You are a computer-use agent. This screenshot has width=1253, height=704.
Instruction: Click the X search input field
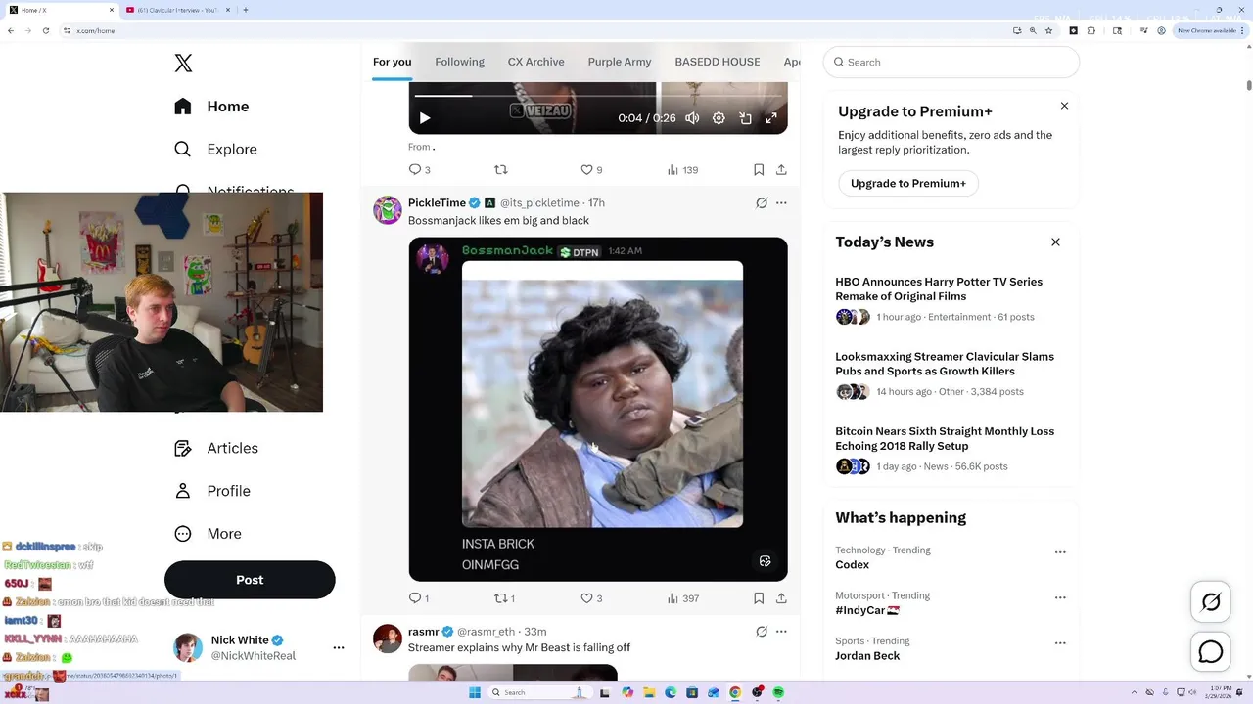coord(951,62)
